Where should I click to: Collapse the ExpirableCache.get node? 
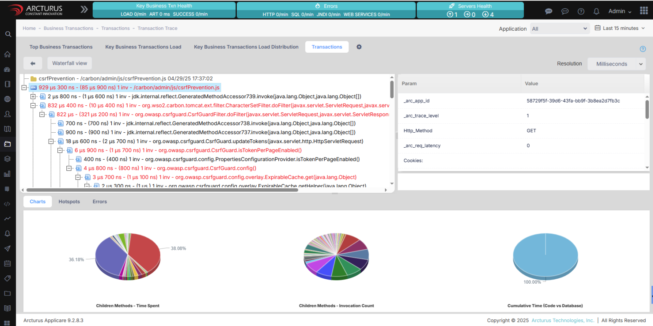[78, 177]
